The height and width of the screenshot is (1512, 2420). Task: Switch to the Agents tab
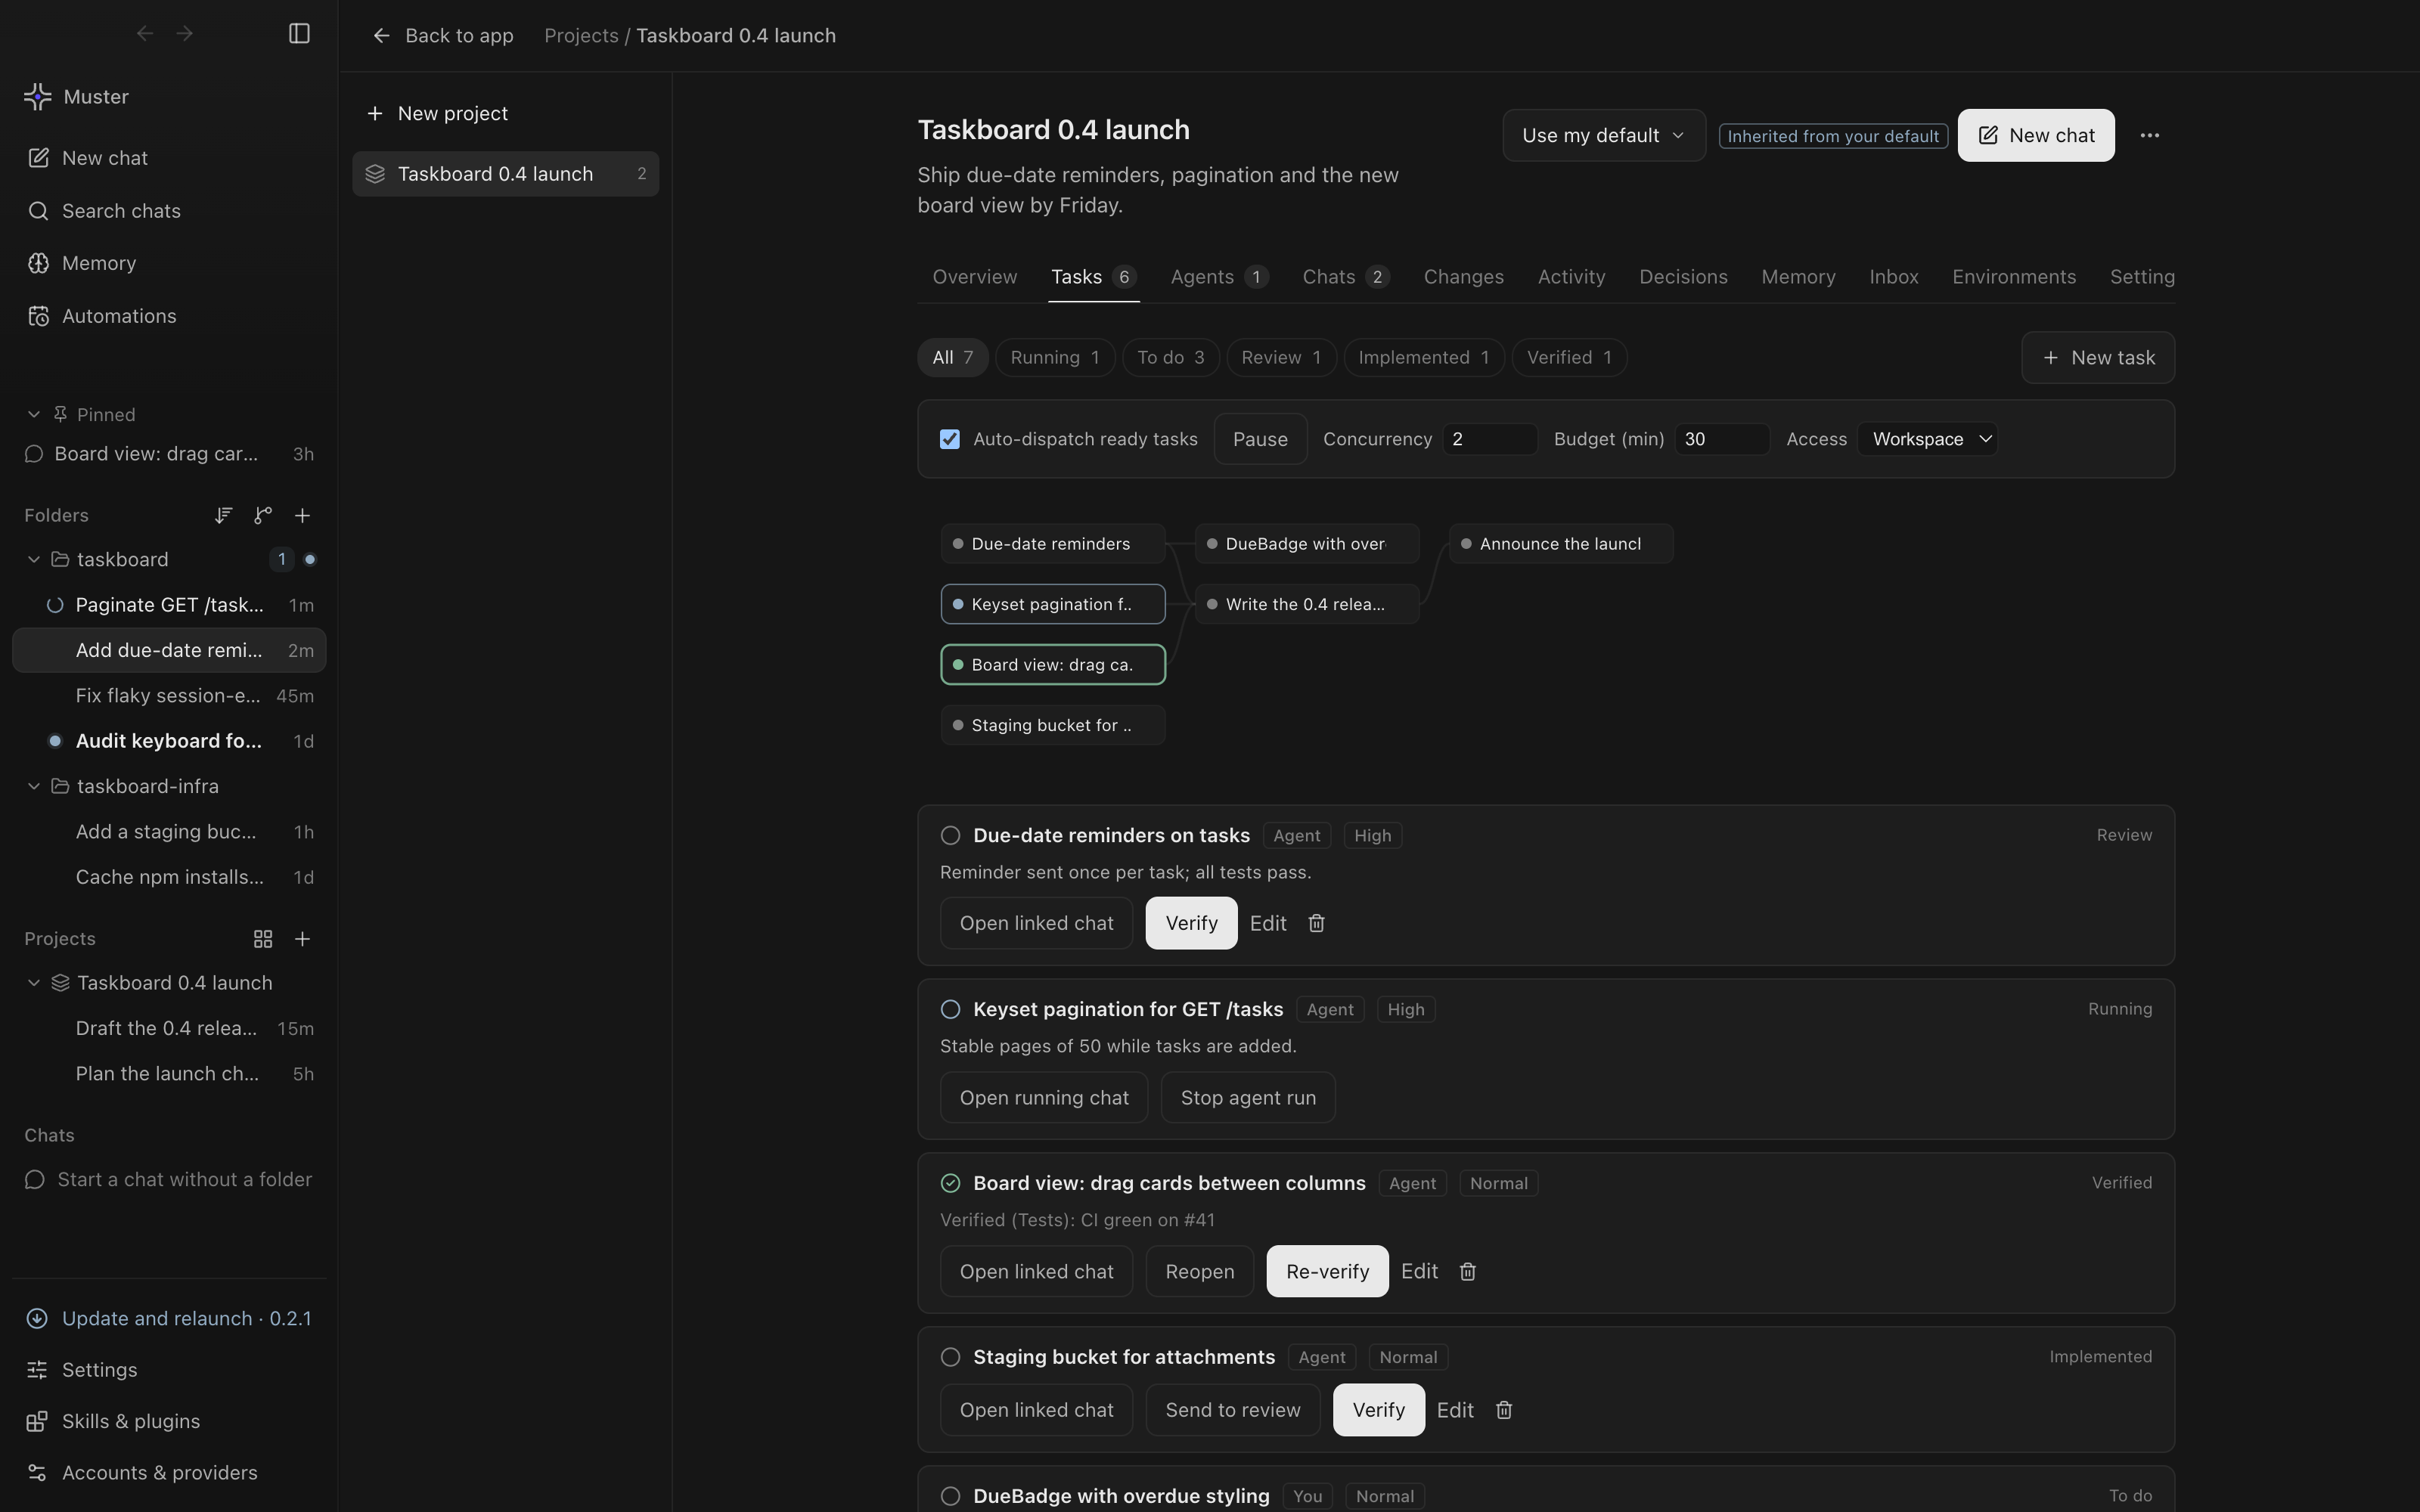pyautogui.click(x=1219, y=277)
